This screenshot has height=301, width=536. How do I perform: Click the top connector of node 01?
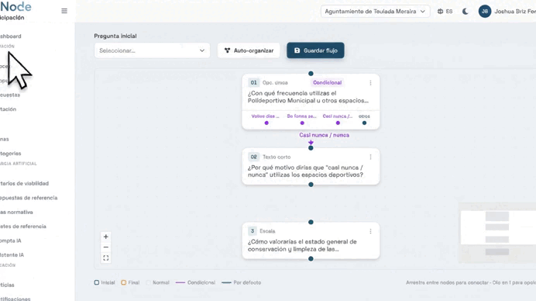click(x=311, y=73)
